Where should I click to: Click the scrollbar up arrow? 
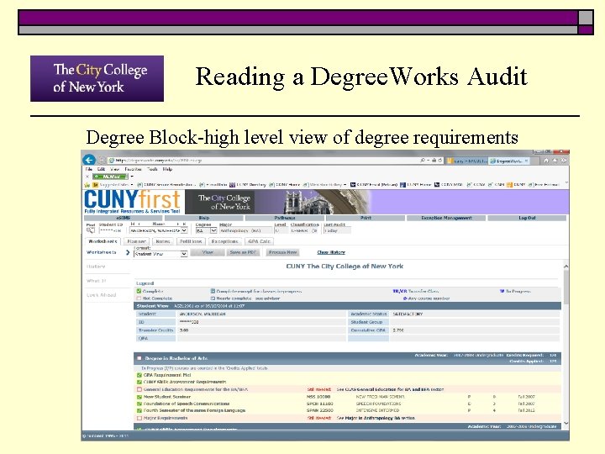(566, 267)
